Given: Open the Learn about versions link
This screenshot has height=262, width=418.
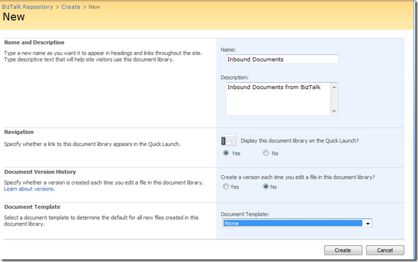Looking at the screenshot, I should coord(29,189).
